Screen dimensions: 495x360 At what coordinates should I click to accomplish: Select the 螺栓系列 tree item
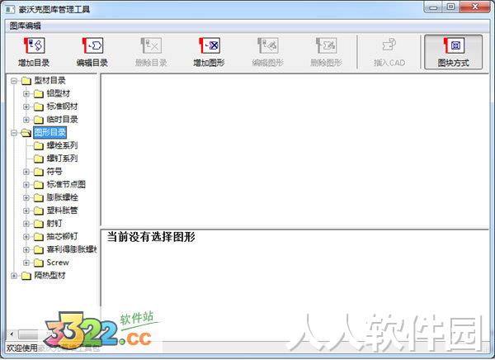(62, 145)
